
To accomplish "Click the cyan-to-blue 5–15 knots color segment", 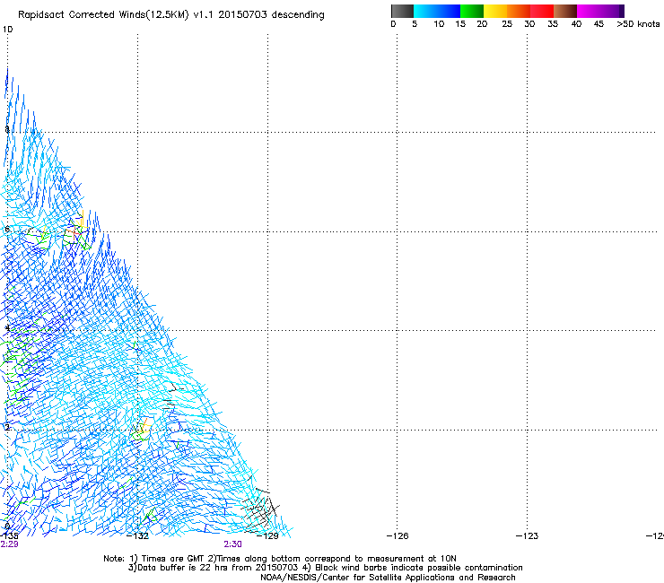I will tap(437, 11).
